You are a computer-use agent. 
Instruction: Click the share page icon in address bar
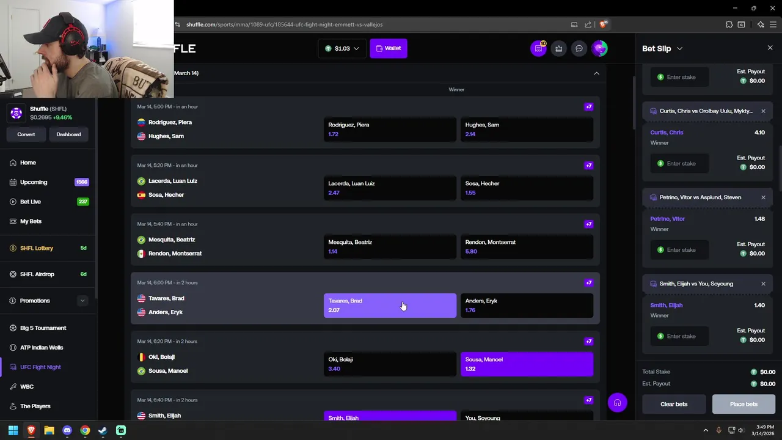588,24
